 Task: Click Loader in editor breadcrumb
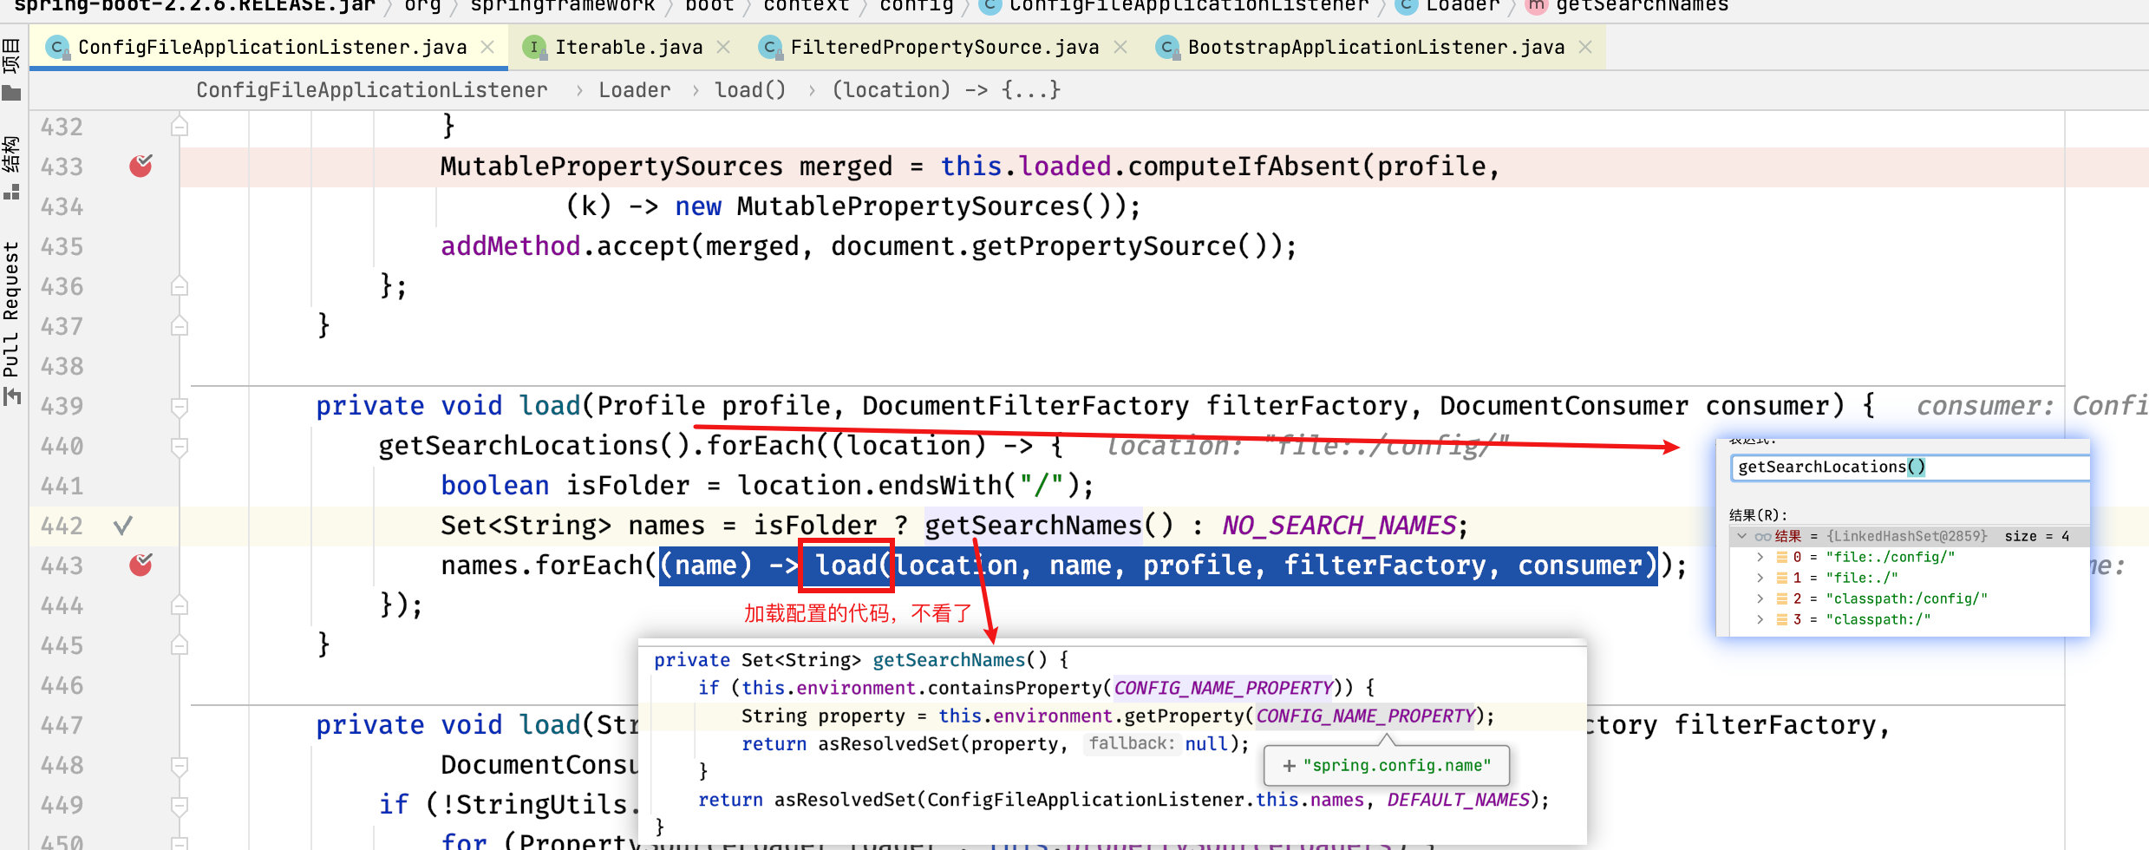tap(635, 90)
